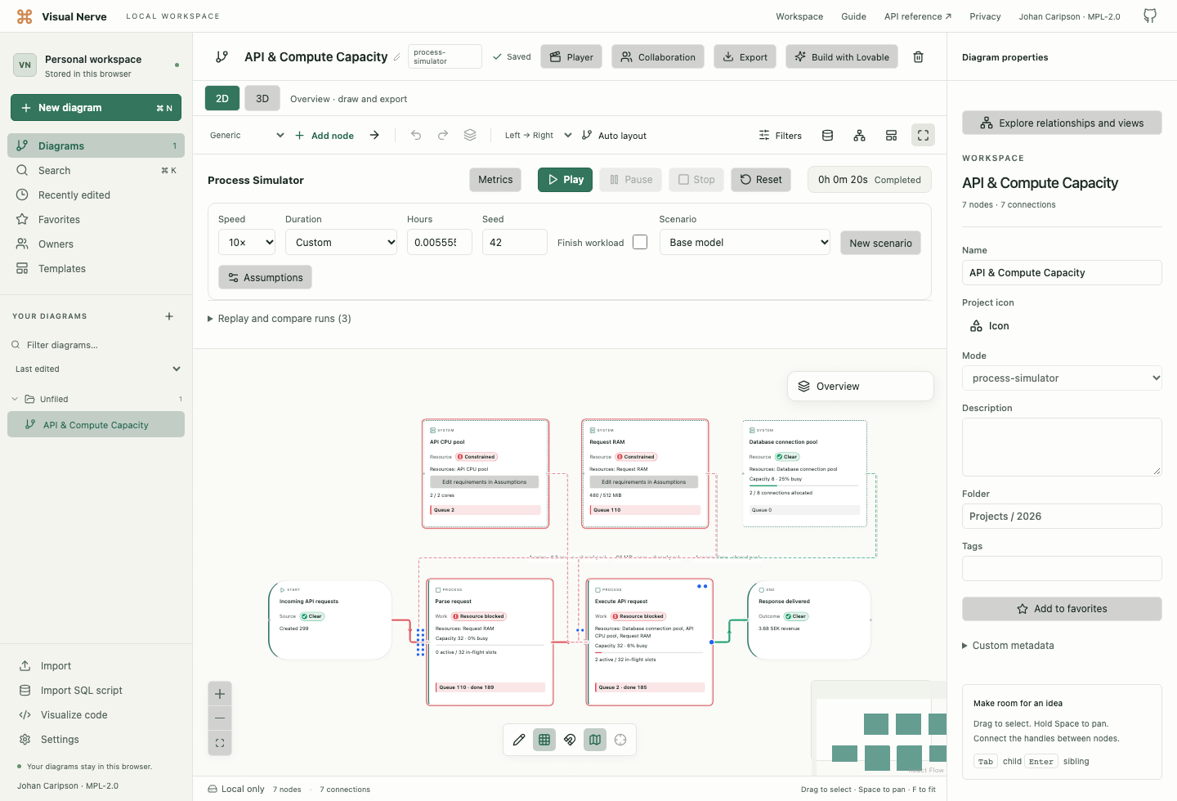Click the database cylinder toolbar icon
1177x801 pixels.
827,136
